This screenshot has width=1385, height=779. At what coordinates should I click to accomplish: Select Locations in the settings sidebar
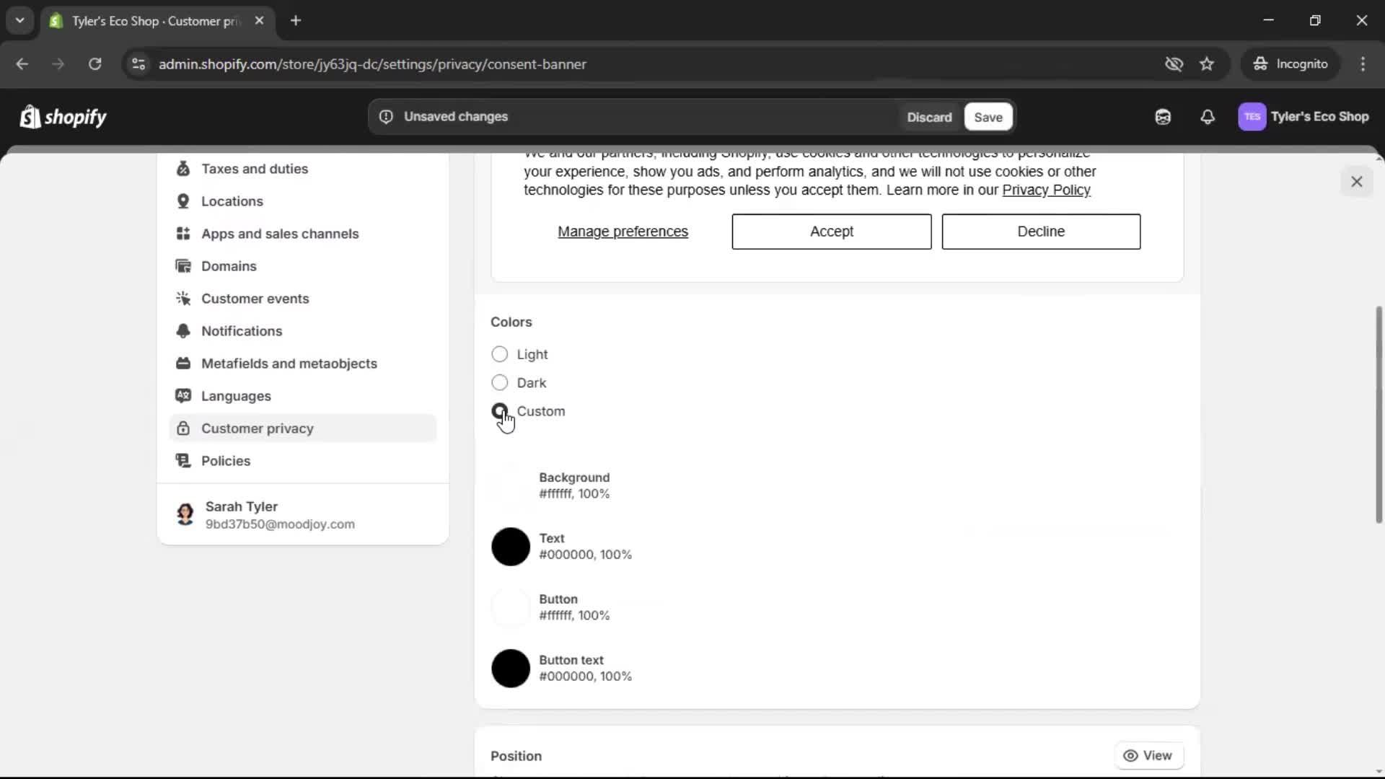232,201
